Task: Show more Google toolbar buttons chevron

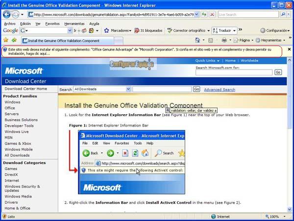Action: tap(240, 29)
